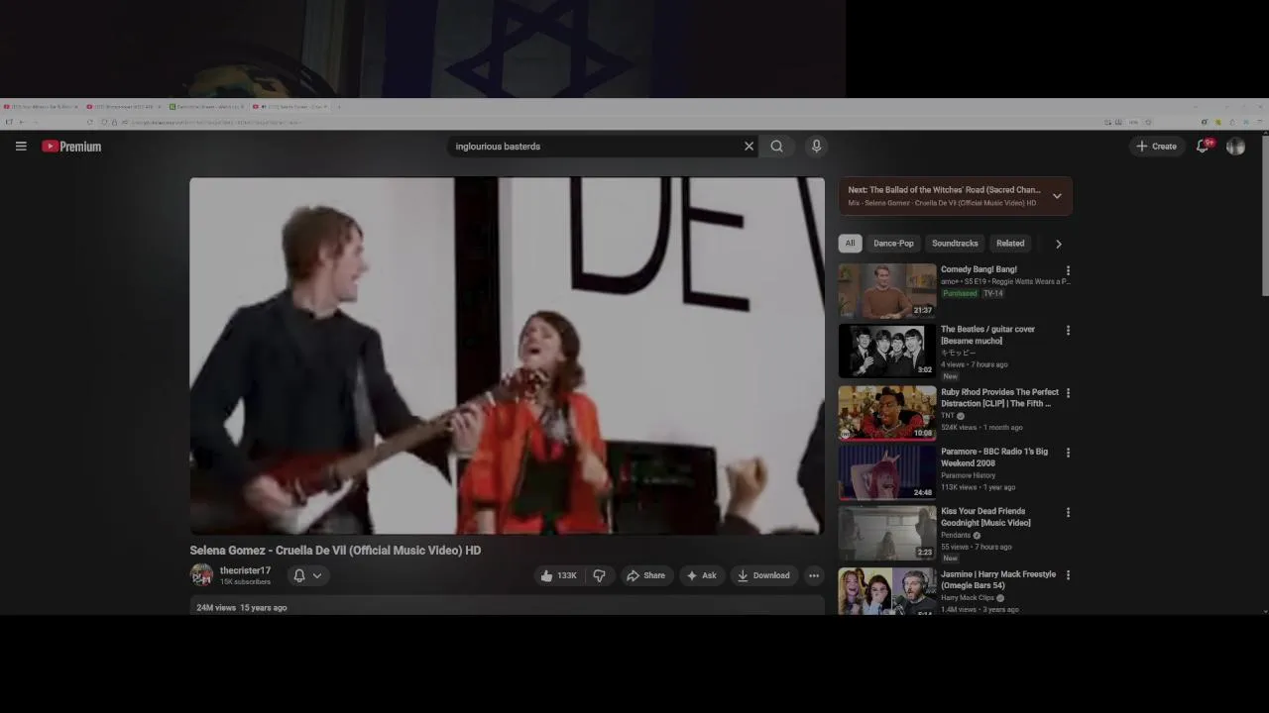Image resolution: width=1269 pixels, height=713 pixels.
Task: Dislike the video
Action: (599, 575)
